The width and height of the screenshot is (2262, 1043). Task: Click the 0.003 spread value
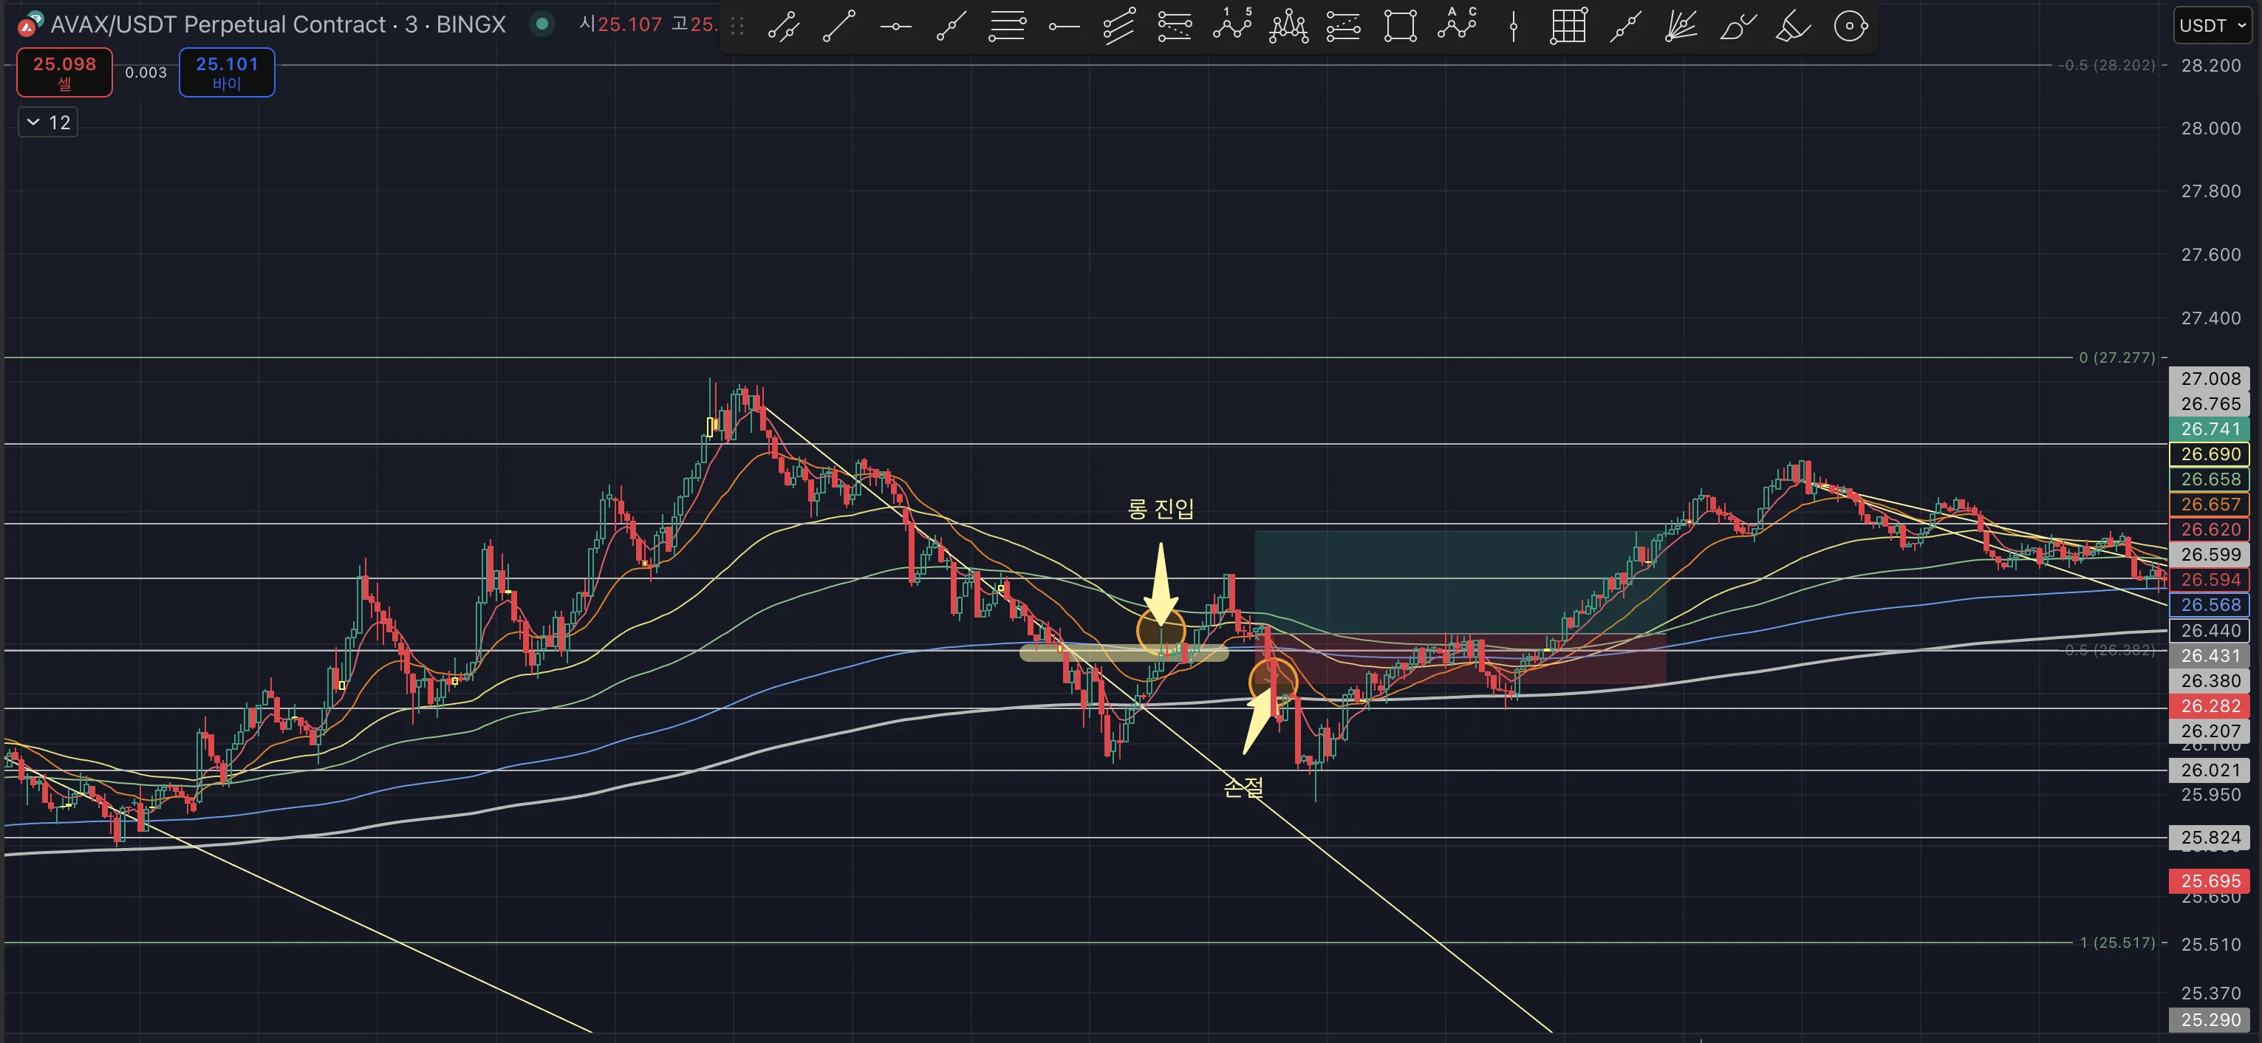click(x=146, y=72)
